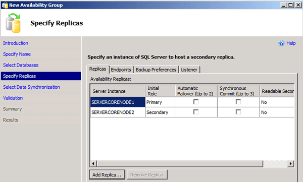This screenshot has height=182, width=303.
Task: Open the Backup Preferences tab
Action: pyautogui.click(x=156, y=70)
